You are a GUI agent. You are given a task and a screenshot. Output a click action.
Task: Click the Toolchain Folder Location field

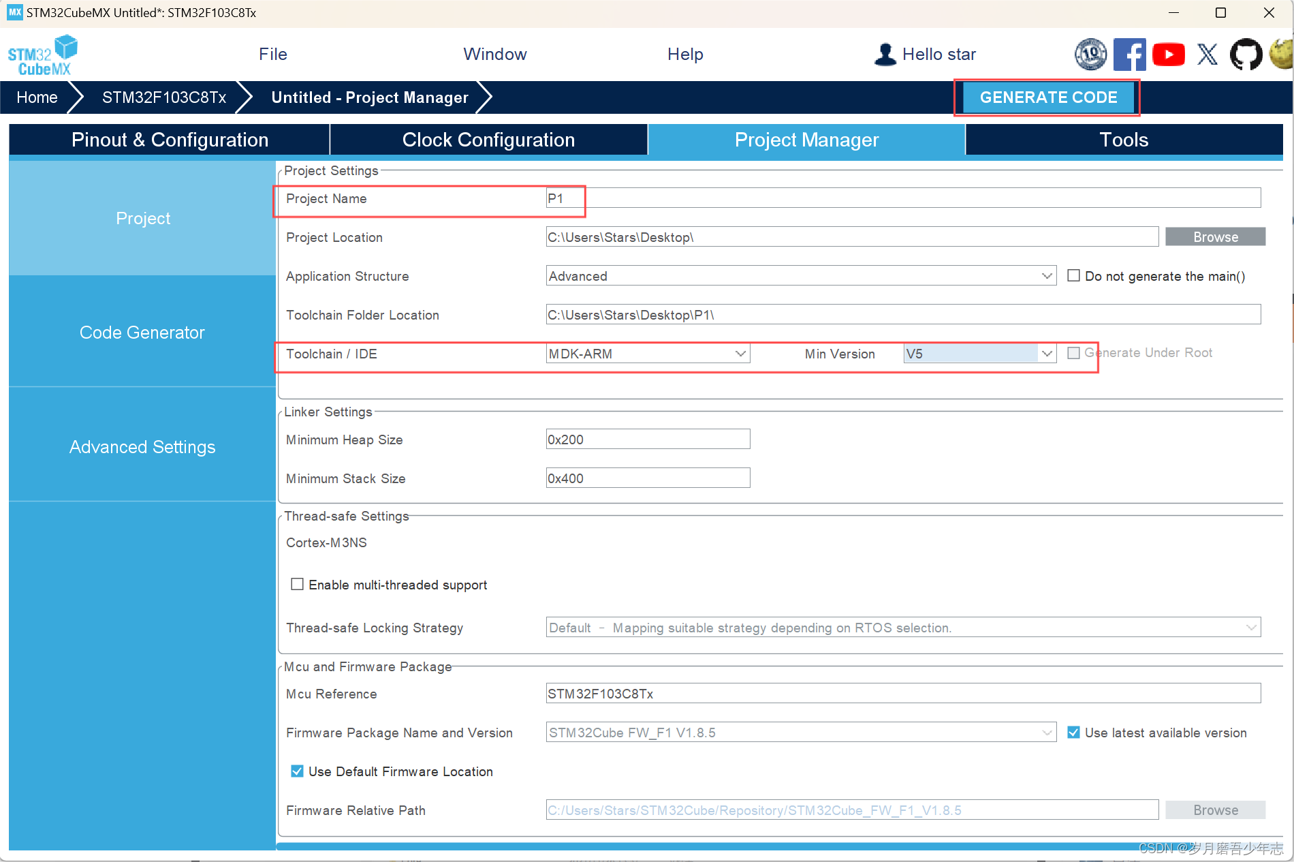[903, 315]
